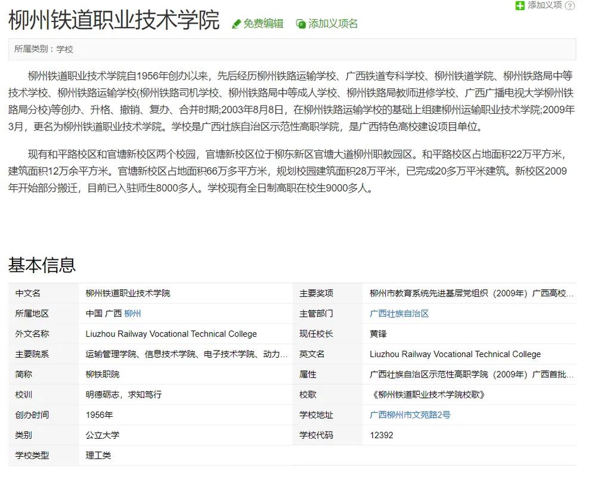Click the truncated 柳州市教育系统先进基层党组织 awards value
The width and height of the screenshot is (592, 477).
click(x=472, y=293)
